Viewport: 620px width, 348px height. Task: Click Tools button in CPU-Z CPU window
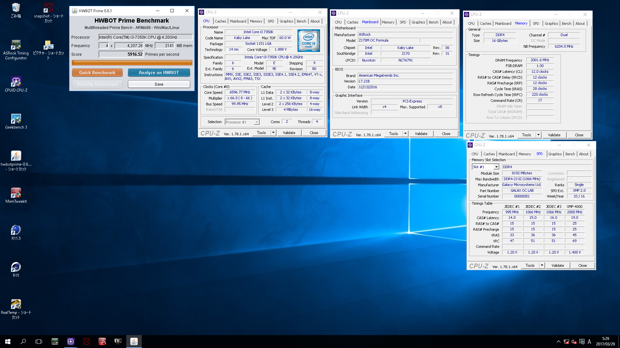pos(262,133)
